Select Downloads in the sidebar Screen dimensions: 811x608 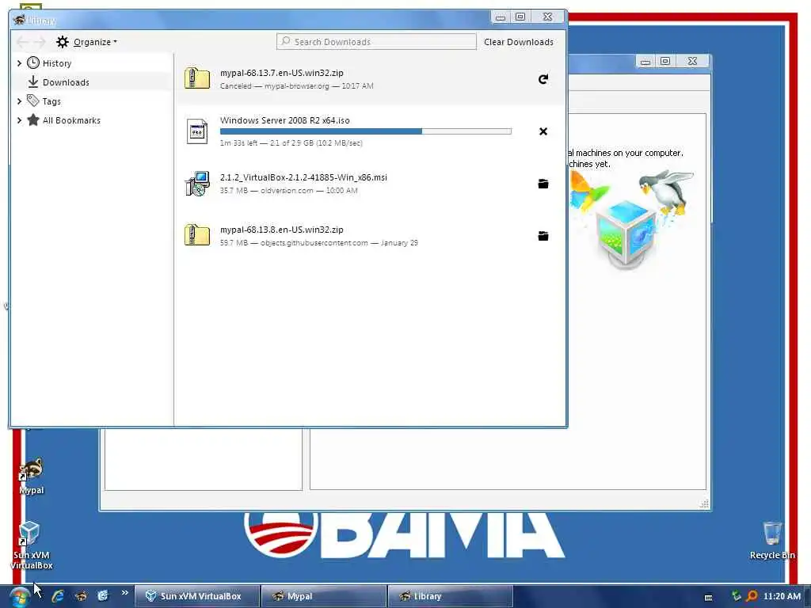click(66, 82)
